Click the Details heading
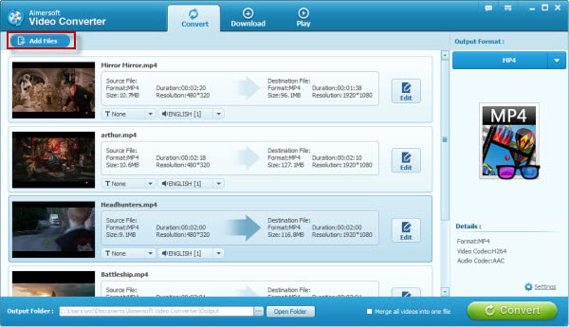The image size is (569, 327). coord(469,226)
